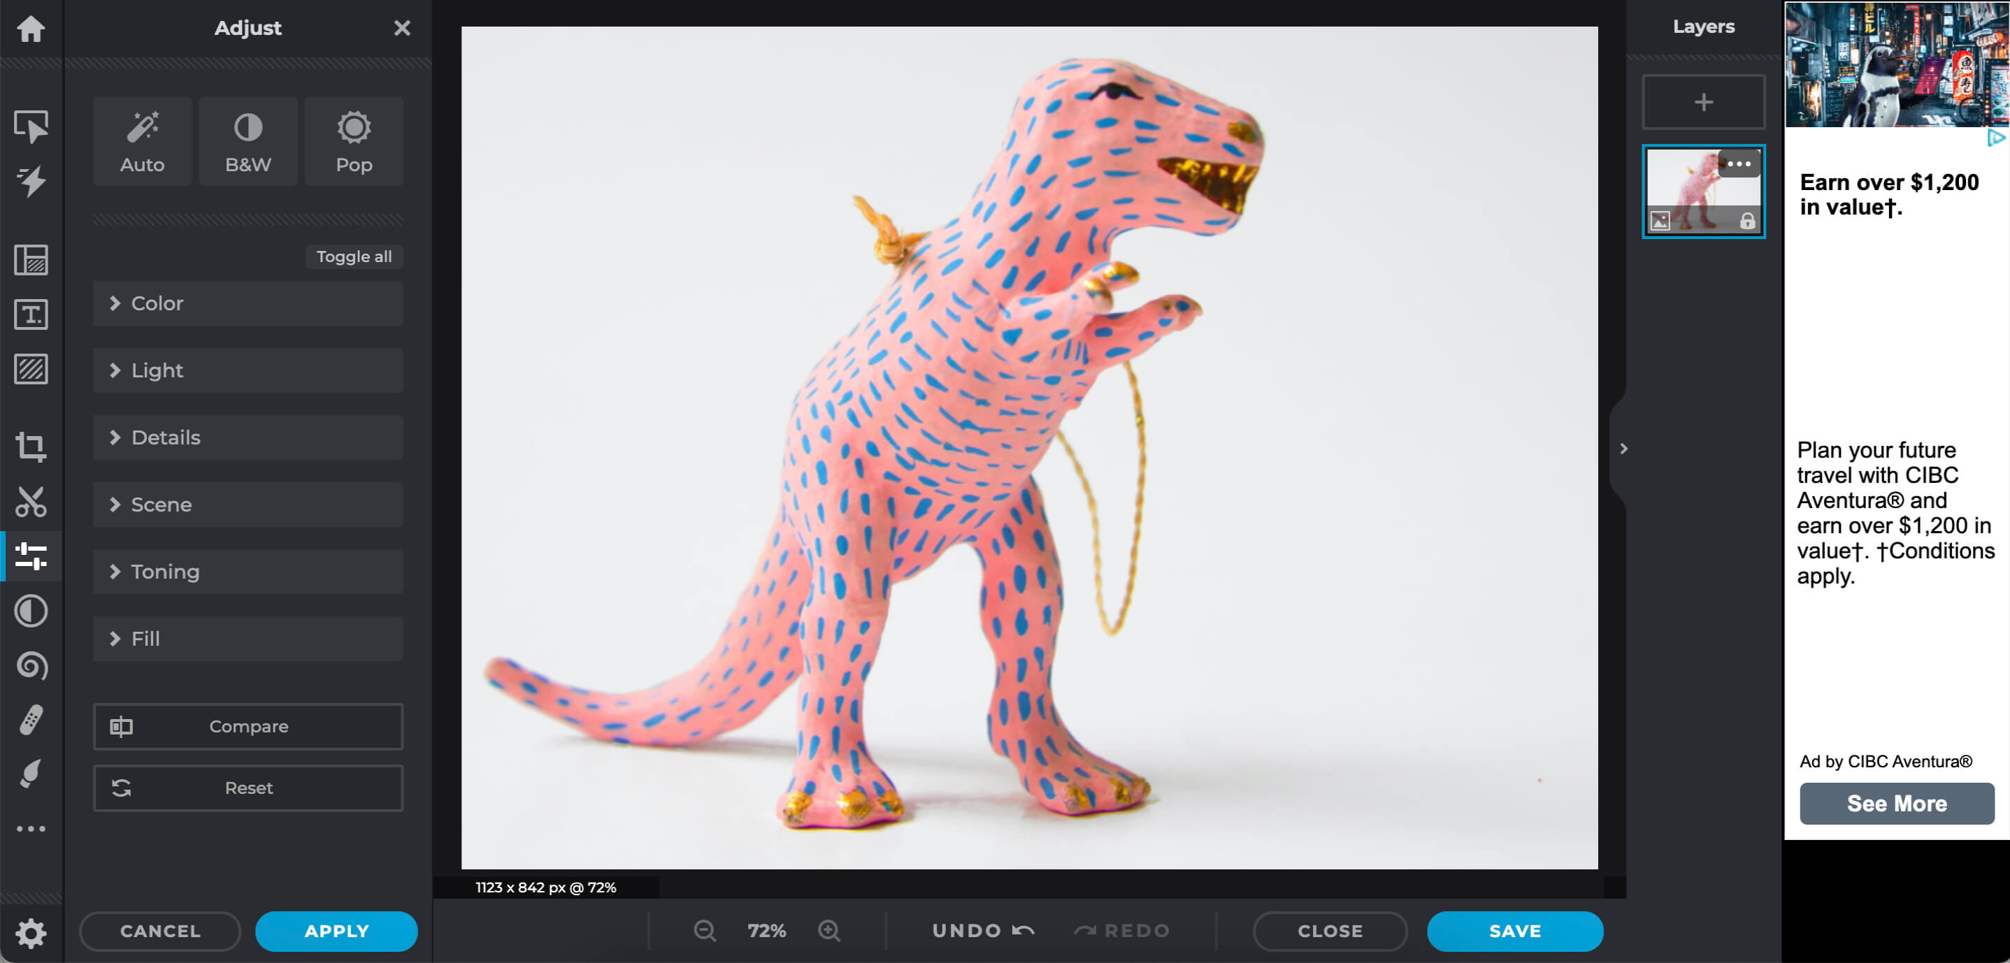The height and width of the screenshot is (963, 2010).
Task: Click the Add new layer button
Action: pos(1702,103)
